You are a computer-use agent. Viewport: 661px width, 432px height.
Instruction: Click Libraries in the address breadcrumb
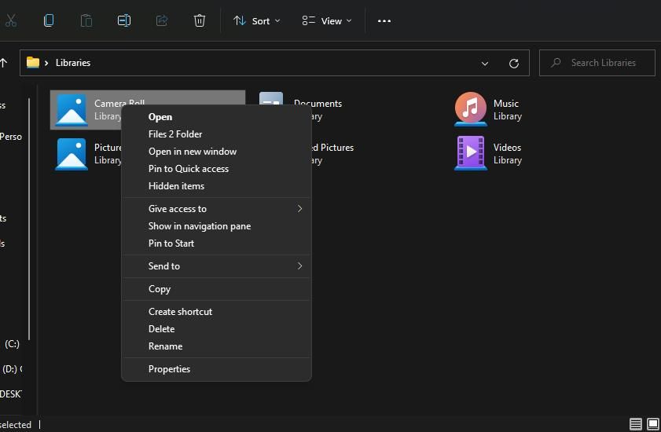(73, 63)
